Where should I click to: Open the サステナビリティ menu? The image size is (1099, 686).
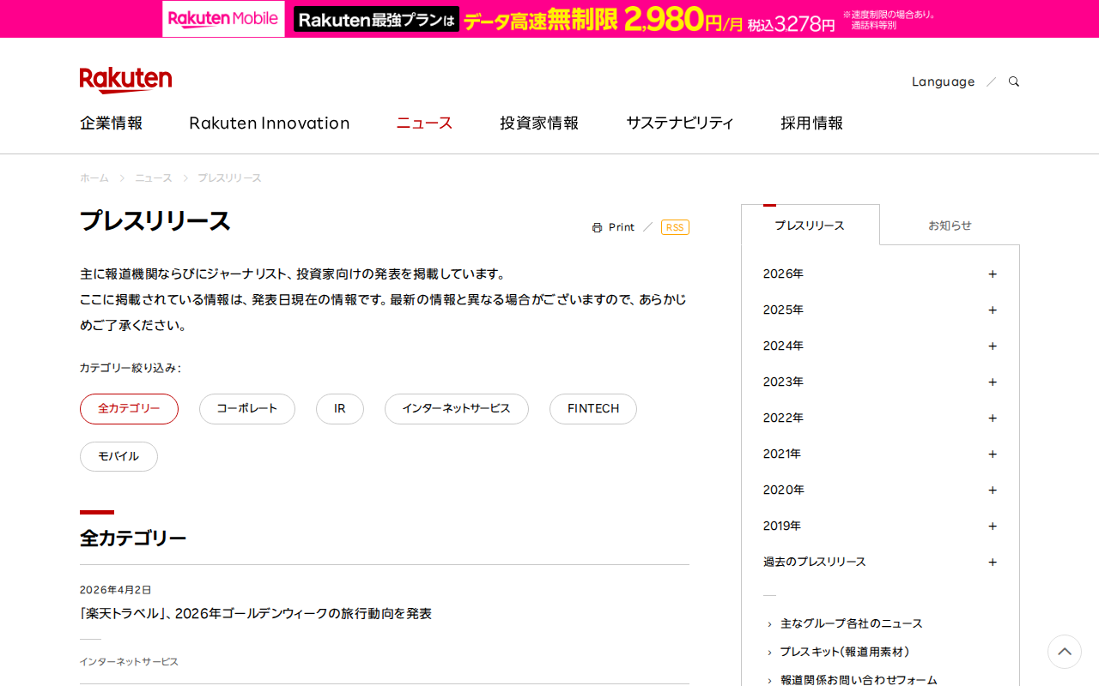point(680,123)
